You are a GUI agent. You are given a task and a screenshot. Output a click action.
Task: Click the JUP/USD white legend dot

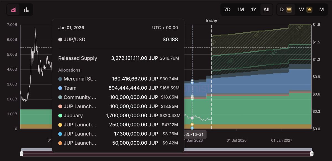tap(60, 40)
